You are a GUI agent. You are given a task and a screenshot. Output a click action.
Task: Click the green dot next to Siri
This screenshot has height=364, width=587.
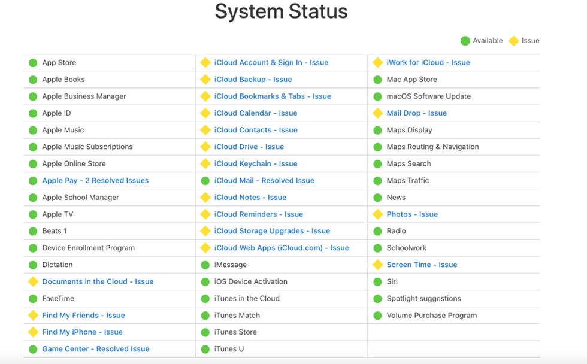[x=377, y=281]
